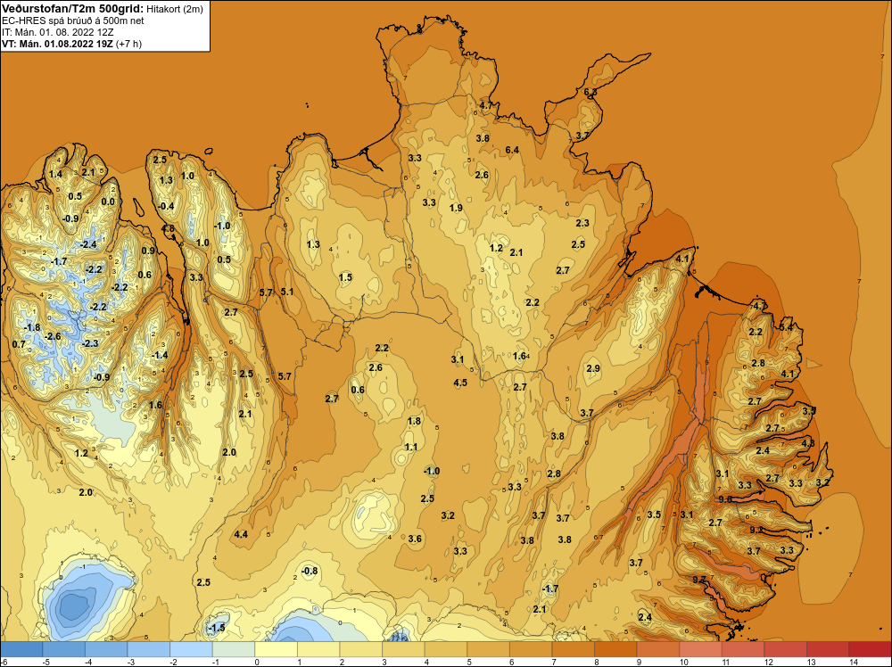Click the temperature value 9.7 in the southeast
This screenshot has height=667, width=892.
699,580
